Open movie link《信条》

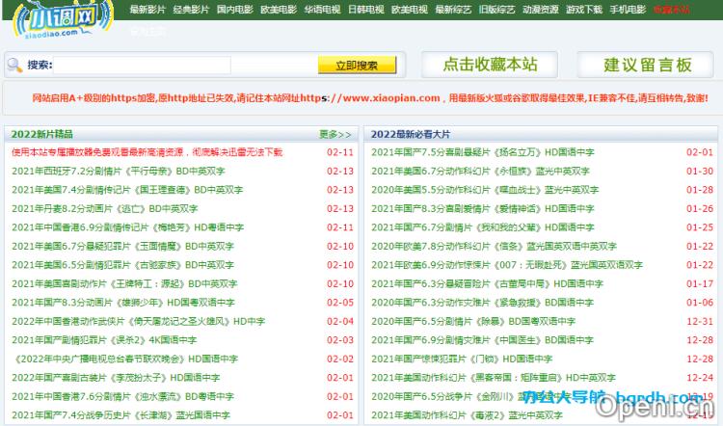[494, 246]
